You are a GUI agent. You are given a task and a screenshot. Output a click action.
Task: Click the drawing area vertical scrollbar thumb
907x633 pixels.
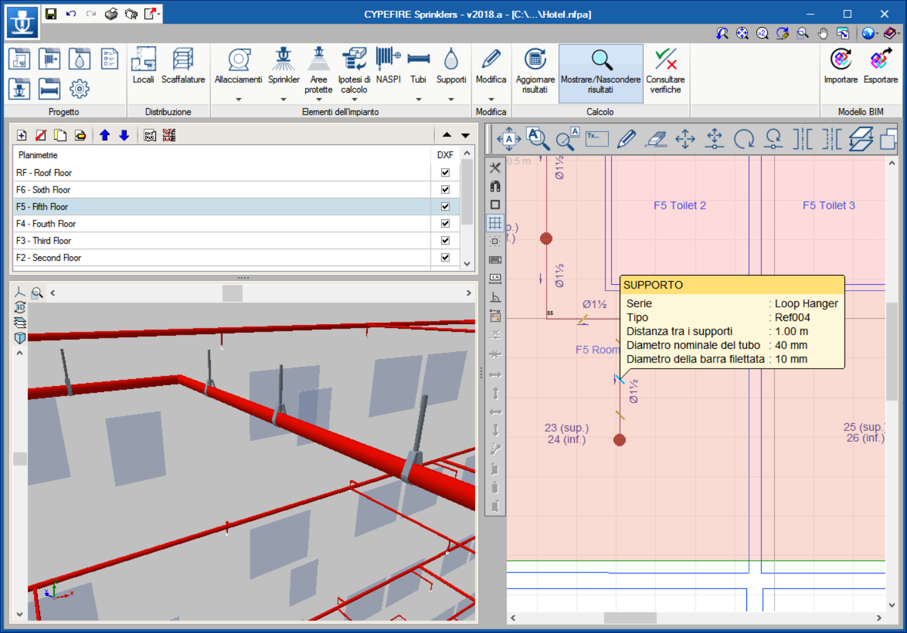892,351
